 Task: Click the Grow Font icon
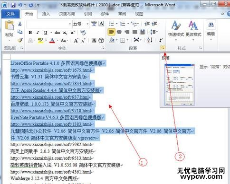point(76,41)
